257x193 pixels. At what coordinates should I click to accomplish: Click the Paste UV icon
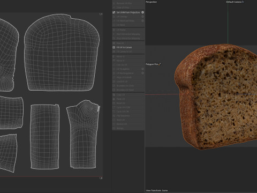[114, 99]
